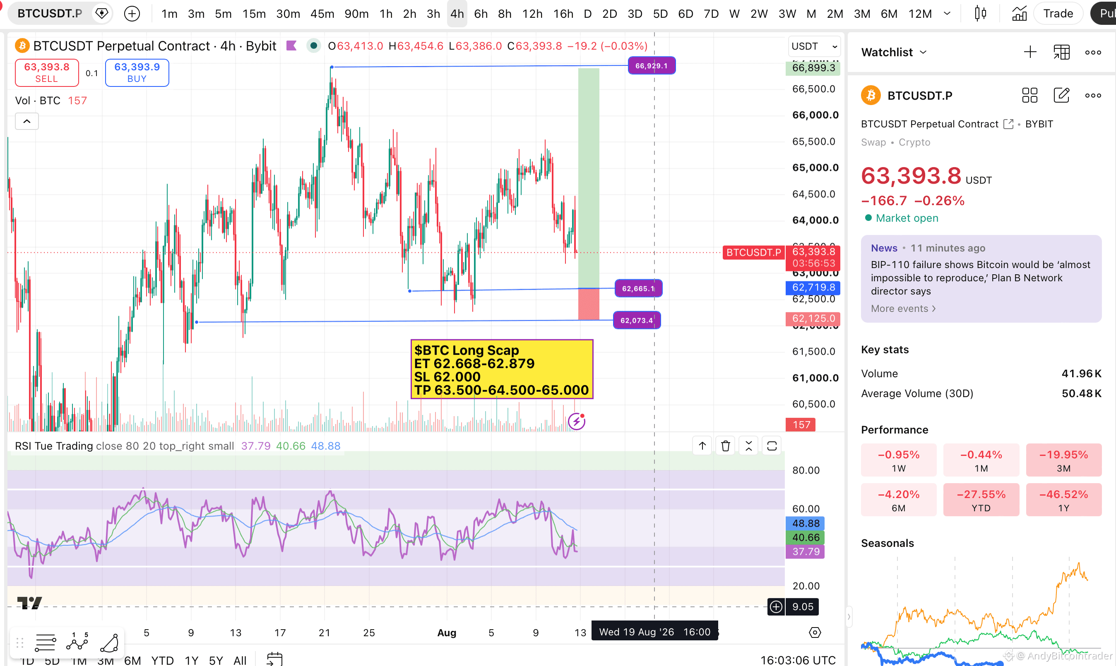Toggle the green market status dot in header
The image size is (1116, 666).
point(313,46)
